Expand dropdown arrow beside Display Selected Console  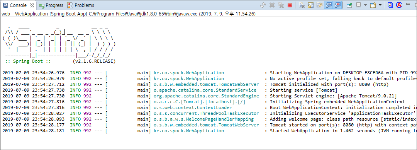365,5
